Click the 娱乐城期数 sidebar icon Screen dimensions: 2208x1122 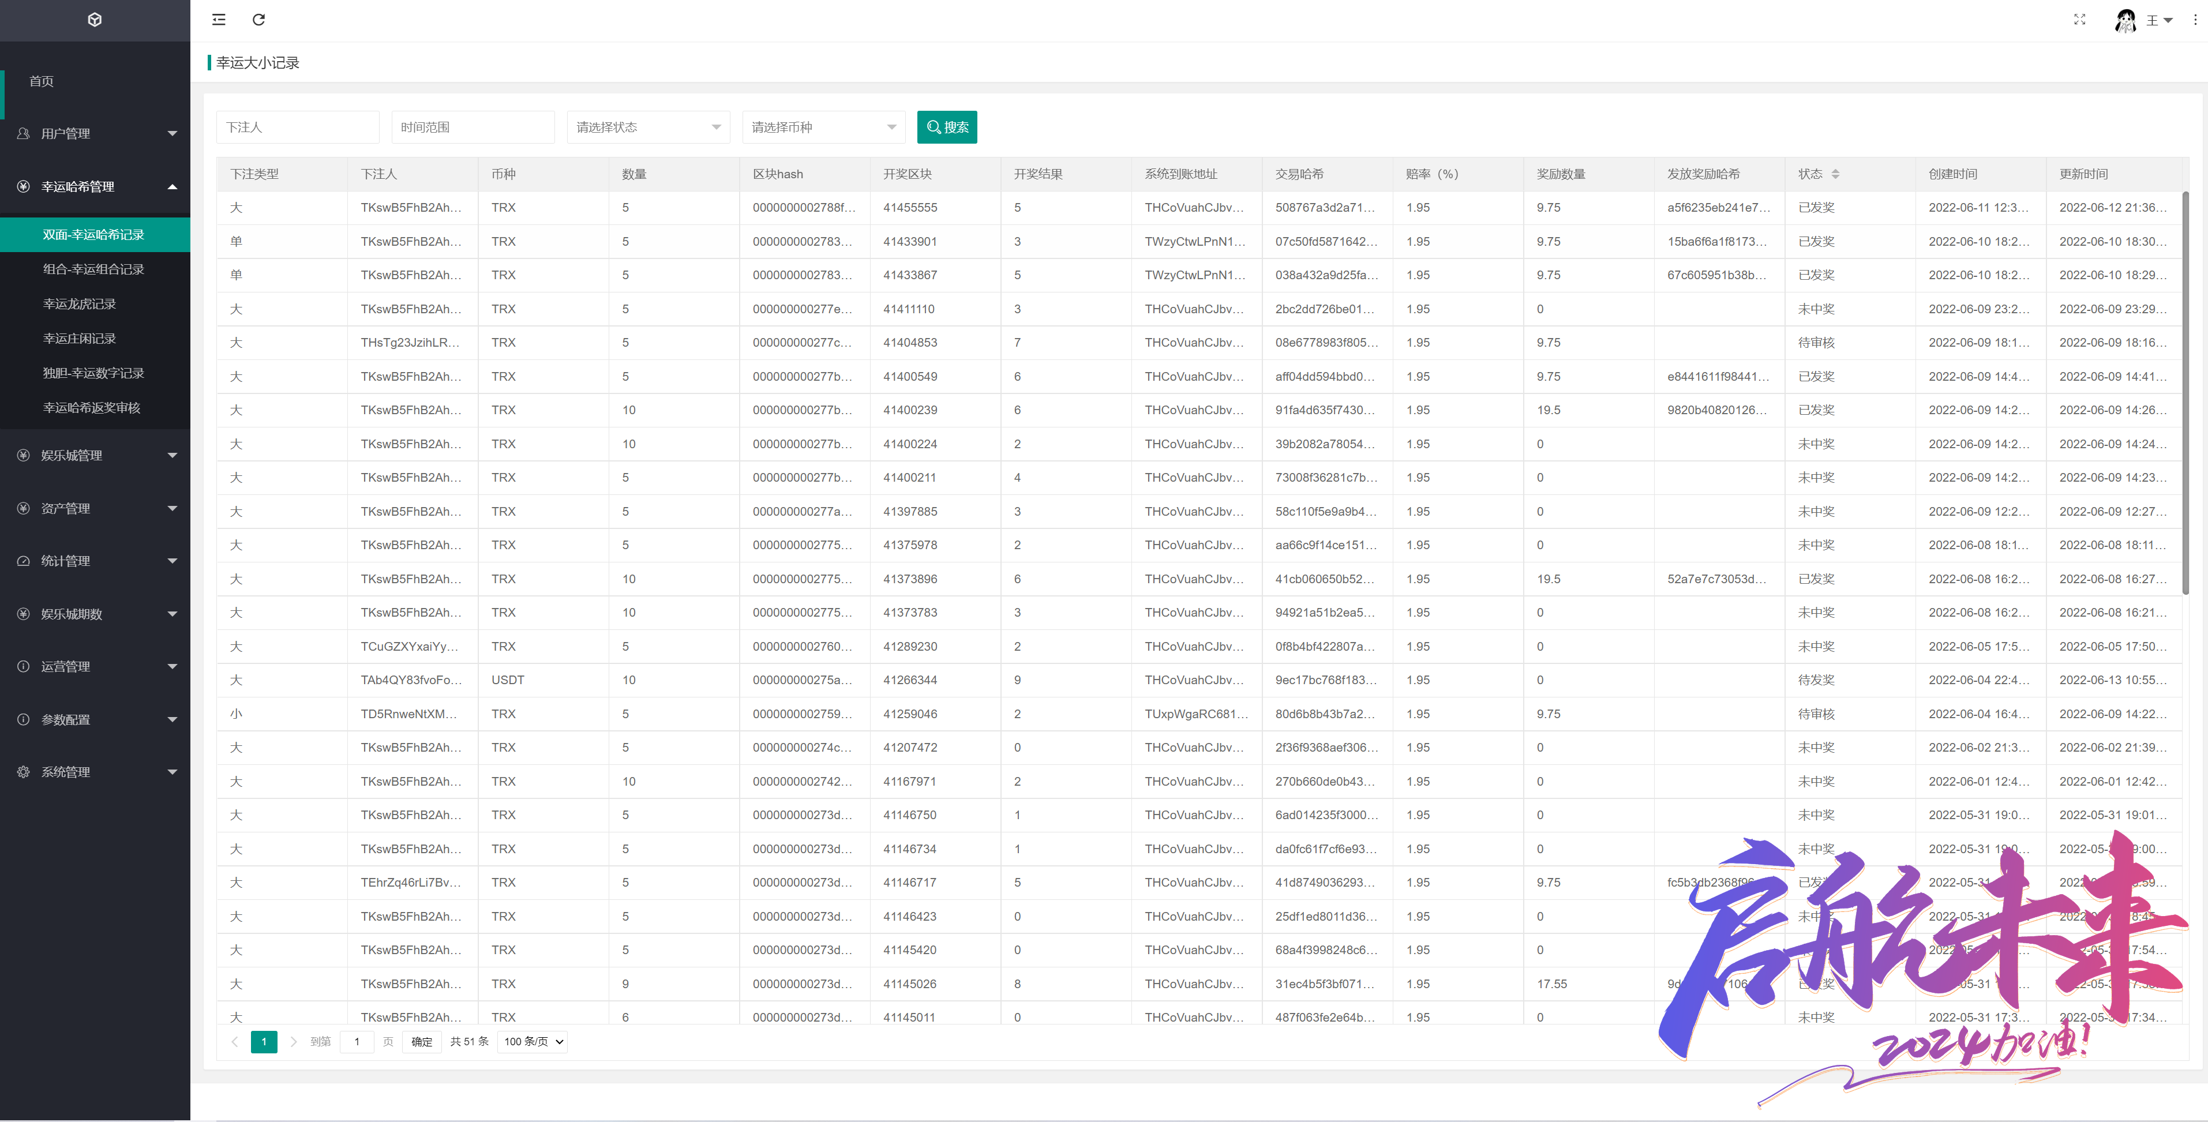click(x=23, y=614)
